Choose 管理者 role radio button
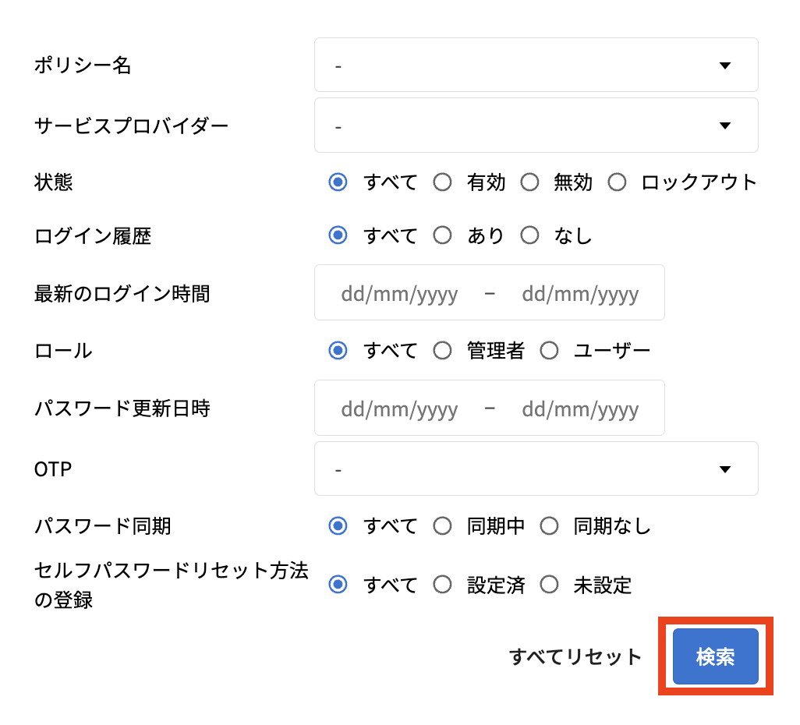 [x=443, y=351]
